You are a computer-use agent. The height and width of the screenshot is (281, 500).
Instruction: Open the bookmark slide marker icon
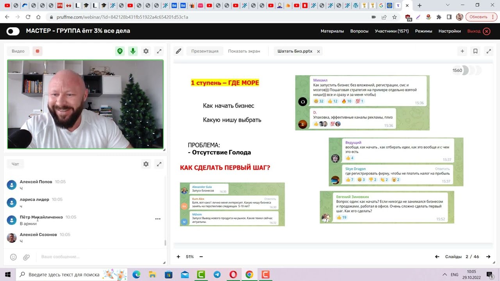click(475, 51)
